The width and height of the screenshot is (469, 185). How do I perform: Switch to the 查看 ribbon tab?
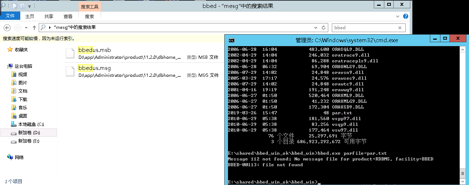(x=68, y=16)
